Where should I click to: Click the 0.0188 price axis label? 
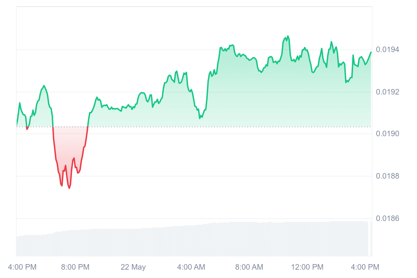[x=387, y=176]
